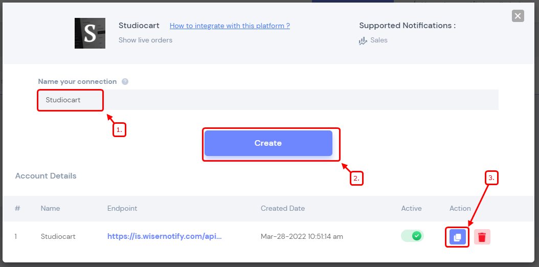The width and height of the screenshot is (539, 267).
Task: Click the Active column header
Action: point(411,208)
